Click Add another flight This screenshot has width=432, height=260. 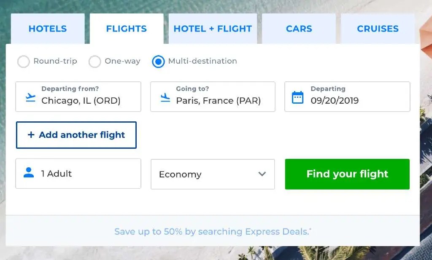76,135
